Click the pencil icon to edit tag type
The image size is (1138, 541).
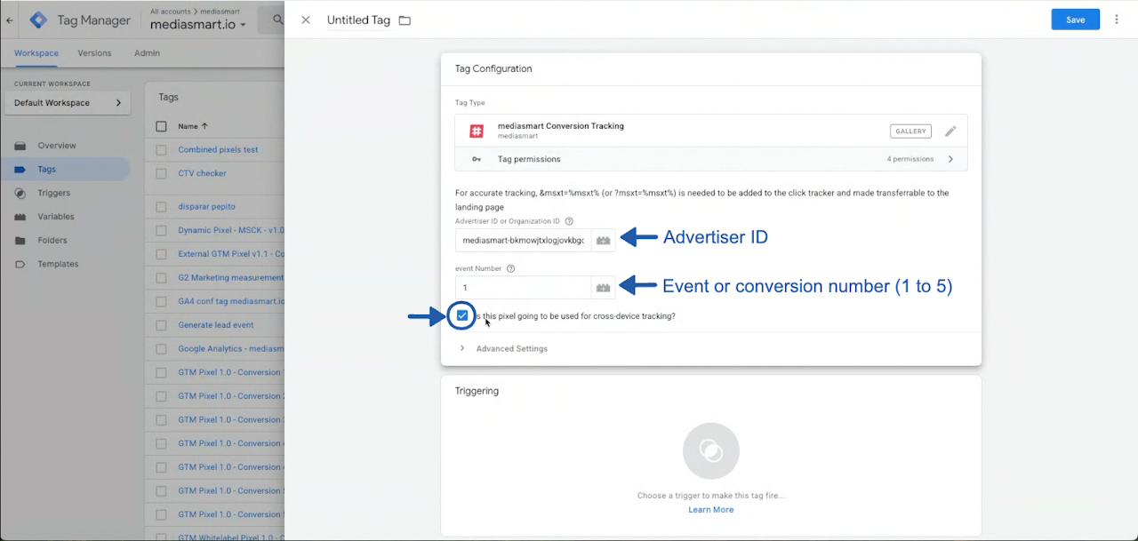[x=950, y=131]
